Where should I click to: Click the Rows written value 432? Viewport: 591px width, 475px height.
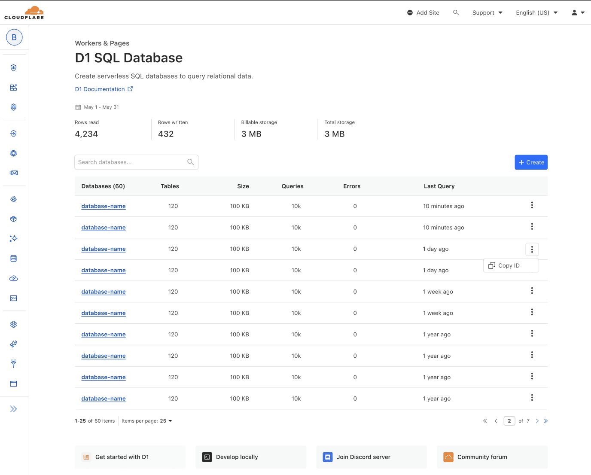166,134
